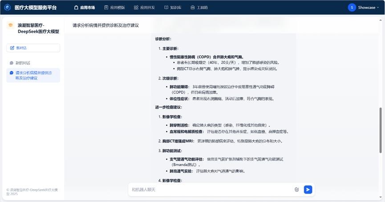The image size is (385, 202).
Task: Open the 请求分析病情并提供诊断 conversation in sidebar
Action: coord(33,75)
